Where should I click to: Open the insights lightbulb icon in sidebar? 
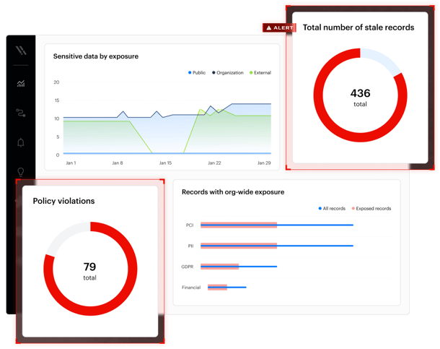[21, 172]
